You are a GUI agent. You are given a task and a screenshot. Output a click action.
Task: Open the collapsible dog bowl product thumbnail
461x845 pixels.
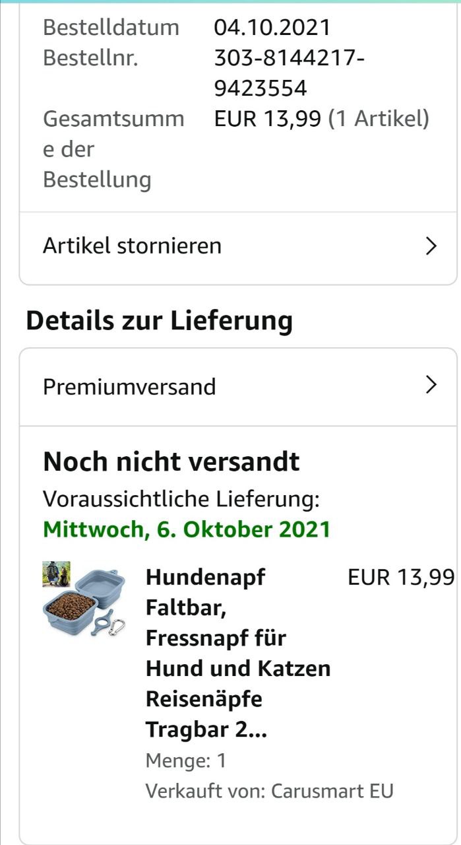point(84,600)
